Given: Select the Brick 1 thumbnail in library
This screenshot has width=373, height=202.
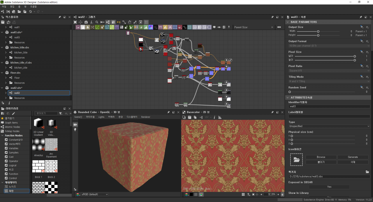Looking at the screenshot, I should click(38, 166).
